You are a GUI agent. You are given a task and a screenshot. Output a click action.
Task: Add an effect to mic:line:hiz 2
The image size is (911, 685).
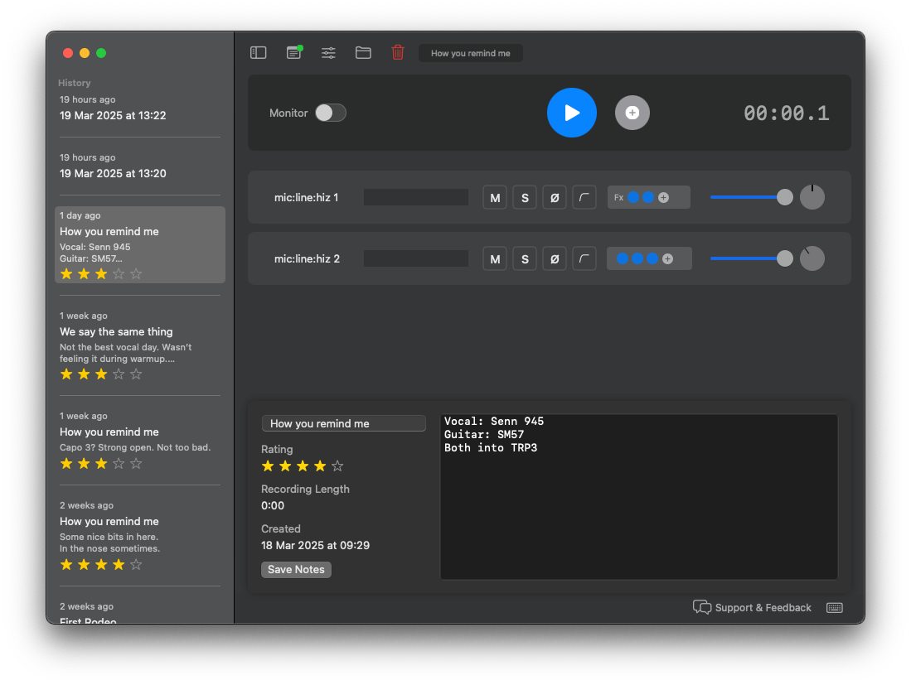tap(667, 259)
